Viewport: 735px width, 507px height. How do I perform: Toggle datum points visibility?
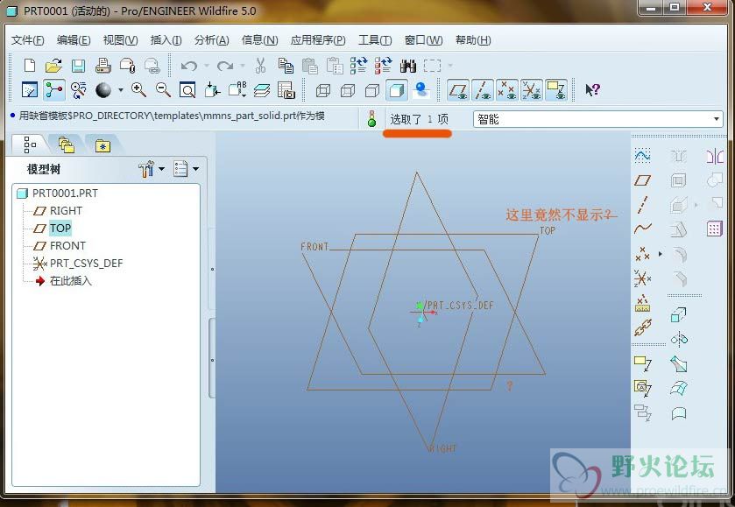506,89
